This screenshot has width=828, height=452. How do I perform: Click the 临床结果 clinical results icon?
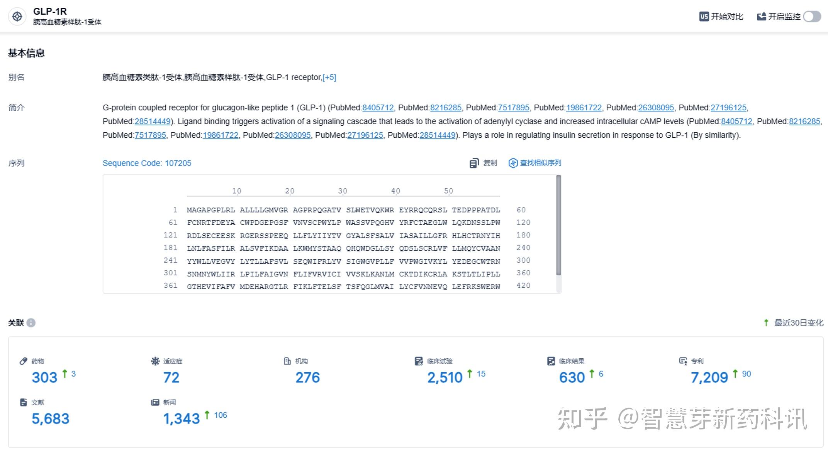pos(551,361)
